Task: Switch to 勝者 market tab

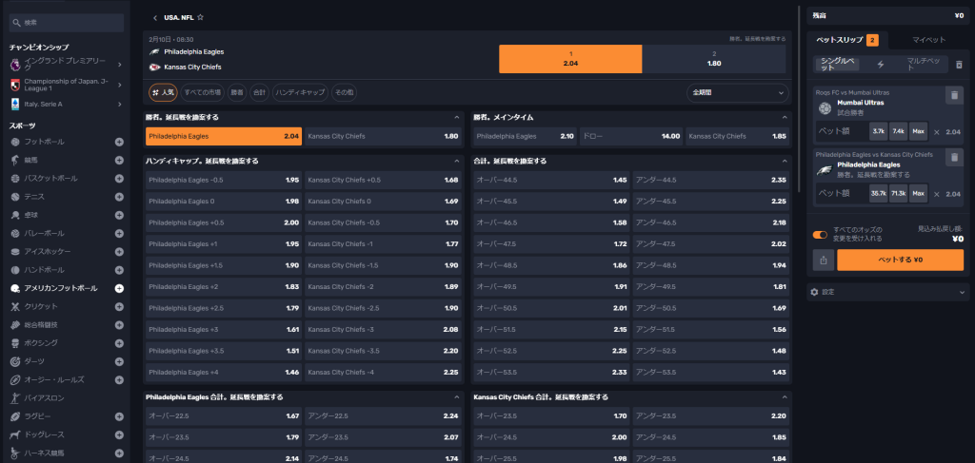Action: pyautogui.click(x=237, y=92)
